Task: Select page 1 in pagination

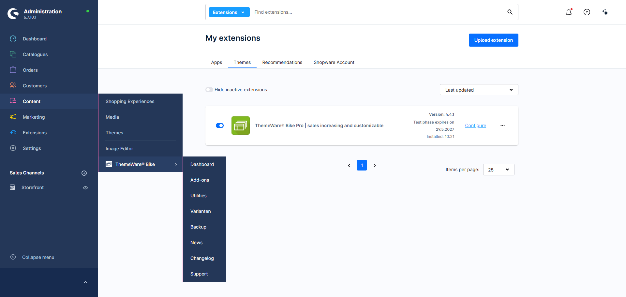Action: [x=362, y=165]
